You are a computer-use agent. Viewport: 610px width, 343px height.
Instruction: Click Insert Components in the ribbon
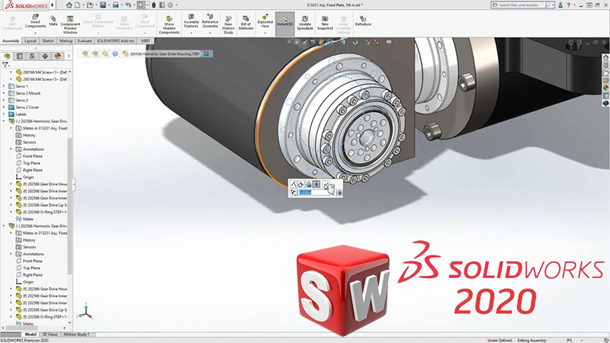[x=35, y=21]
